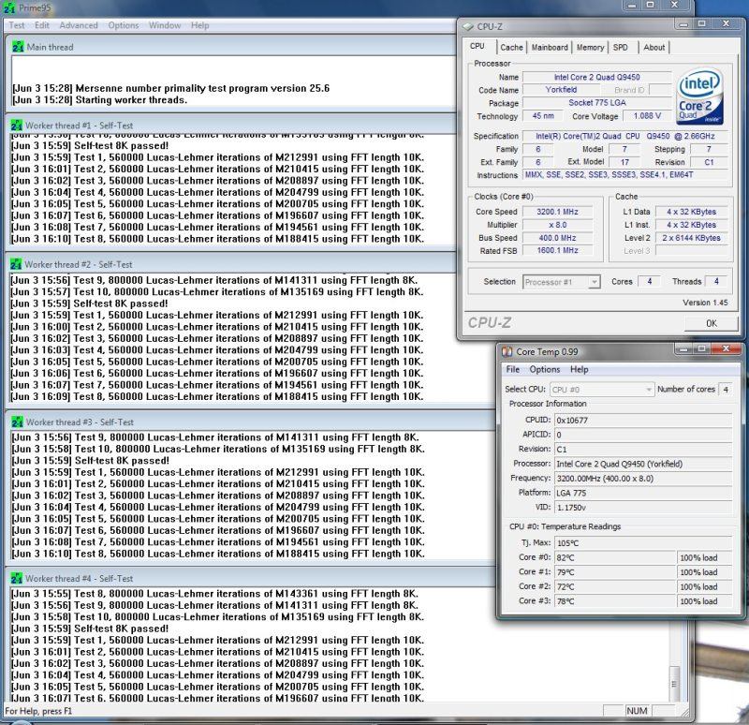Viewport: 749px width, 725px height.
Task: Click the Main thread title bar
Action: (230, 47)
